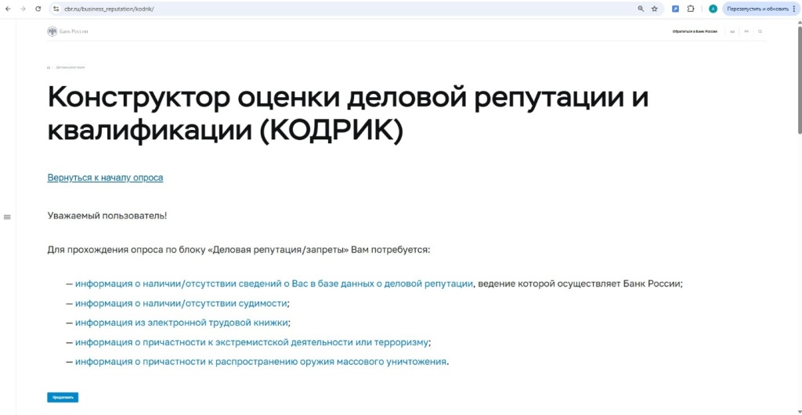Image resolution: width=802 pixels, height=415 pixels.
Task: Open the site search magnifier icon
Action: [x=760, y=31]
